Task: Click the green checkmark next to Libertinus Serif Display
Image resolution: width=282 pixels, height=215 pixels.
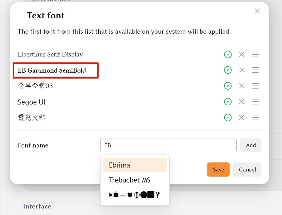Action: 228,54
